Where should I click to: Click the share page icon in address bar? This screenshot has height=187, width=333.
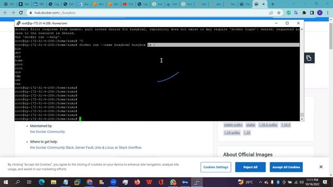[x=271, y=12]
